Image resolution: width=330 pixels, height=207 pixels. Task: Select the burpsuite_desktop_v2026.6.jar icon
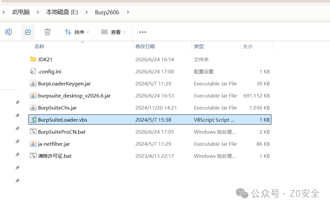33,96
